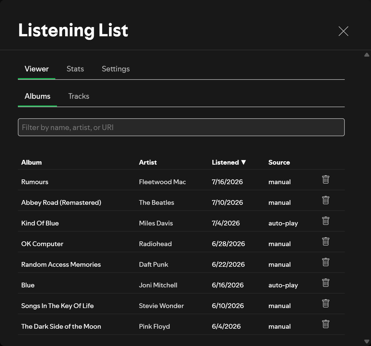Click the trash icon for Kind Of Blue
The width and height of the screenshot is (371, 346).
tap(326, 221)
